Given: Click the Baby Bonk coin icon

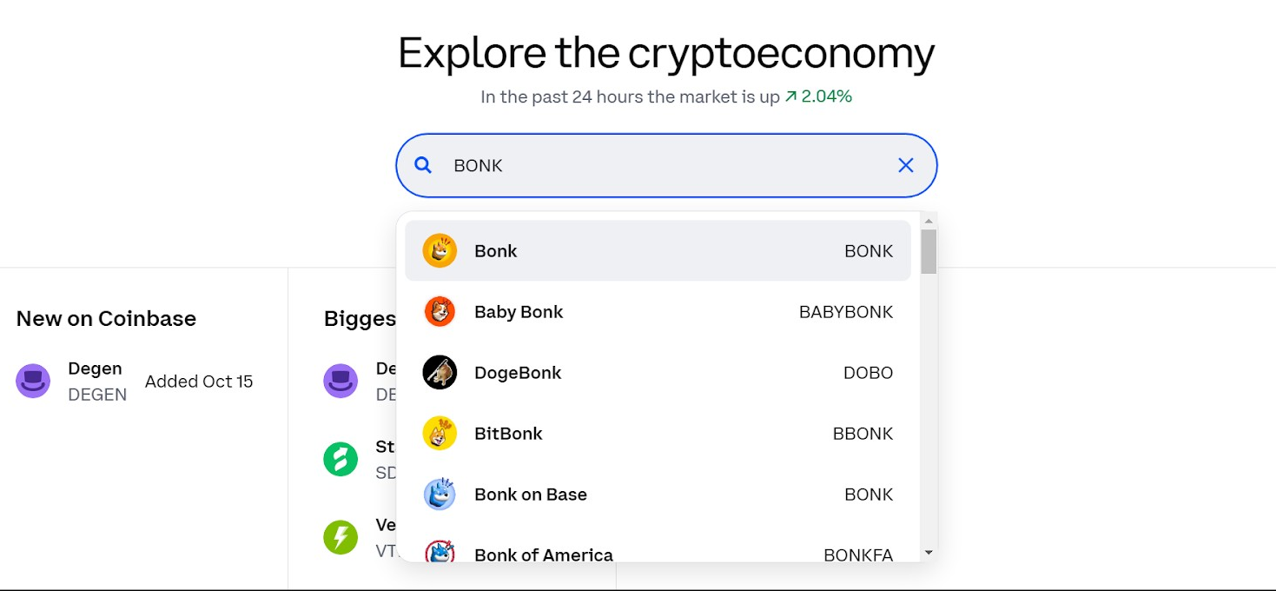Looking at the screenshot, I should point(440,311).
